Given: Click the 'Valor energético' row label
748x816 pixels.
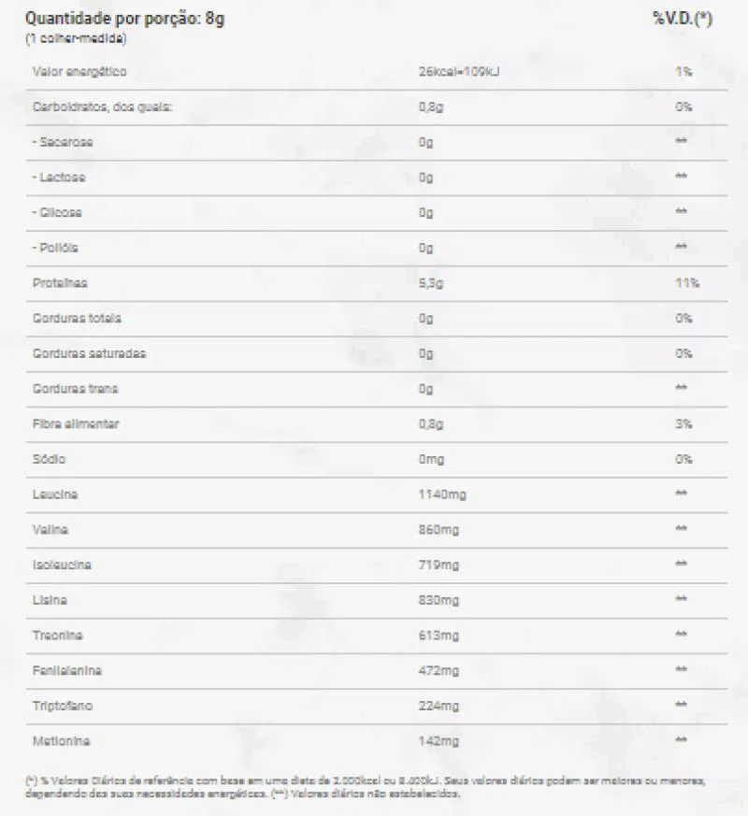Looking at the screenshot, I should click(79, 72).
